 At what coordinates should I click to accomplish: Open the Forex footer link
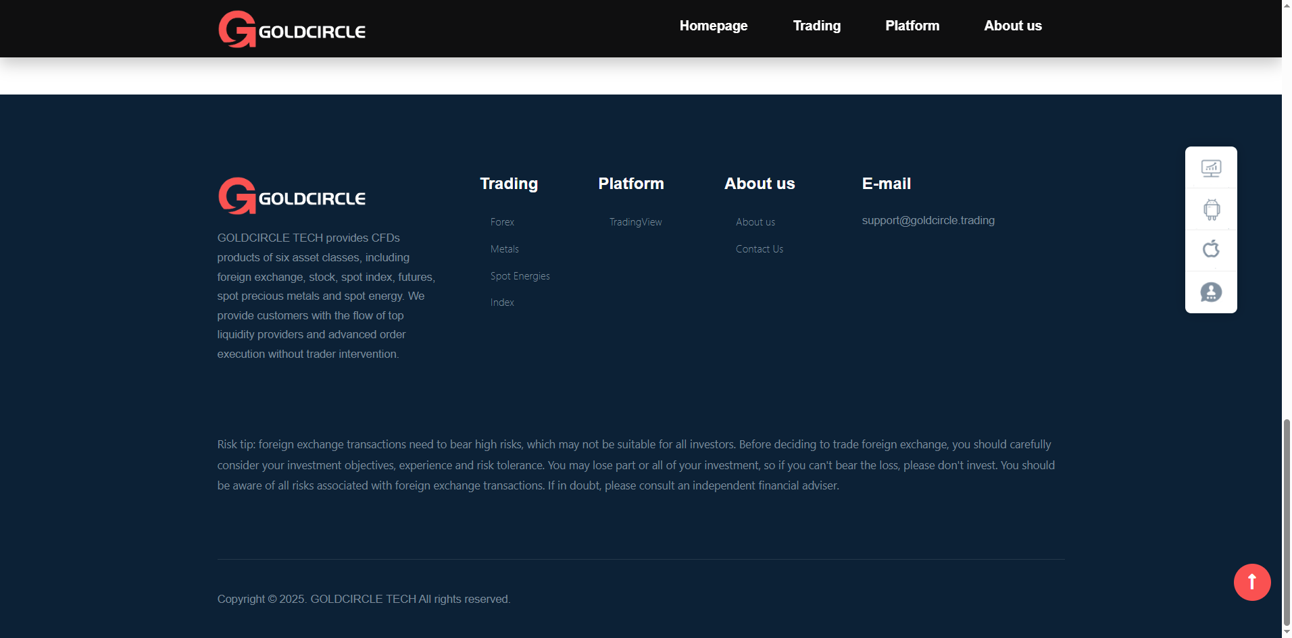click(x=502, y=222)
